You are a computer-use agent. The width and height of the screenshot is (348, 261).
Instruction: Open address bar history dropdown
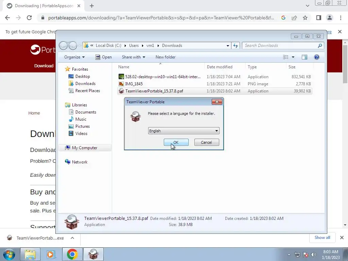pyautogui.click(x=228, y=46)
